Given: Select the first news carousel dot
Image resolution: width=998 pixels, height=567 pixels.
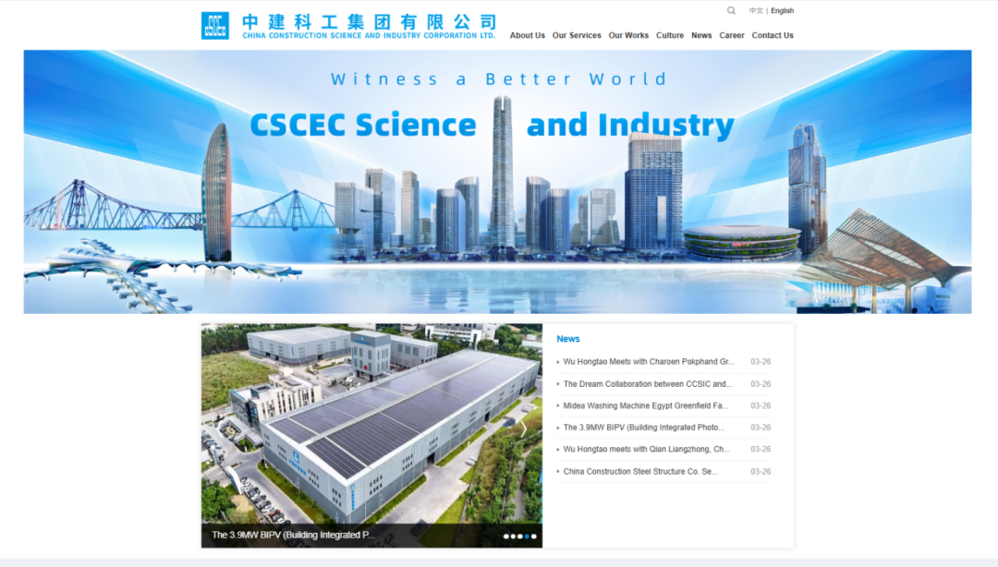Looking at the screenshot, I should click(506, 537).
